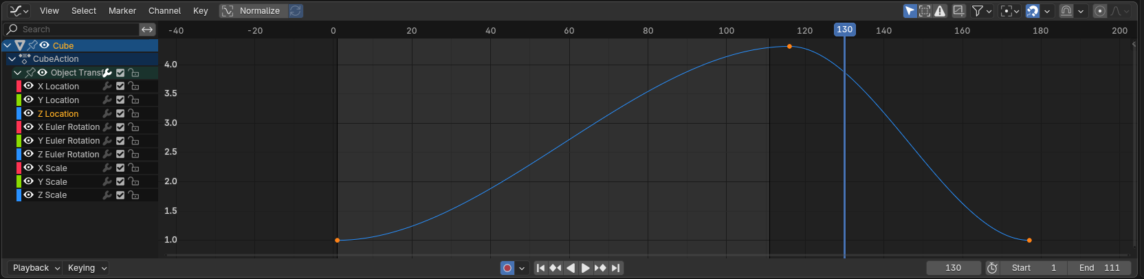Play the animation forward

coord(585,268)
